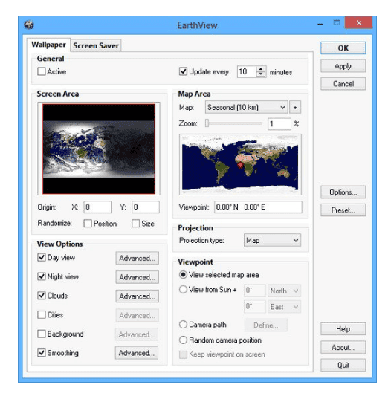Open the Projection type dropdown
Viewport: 391px width, 399px height.
tap(272, 240)
